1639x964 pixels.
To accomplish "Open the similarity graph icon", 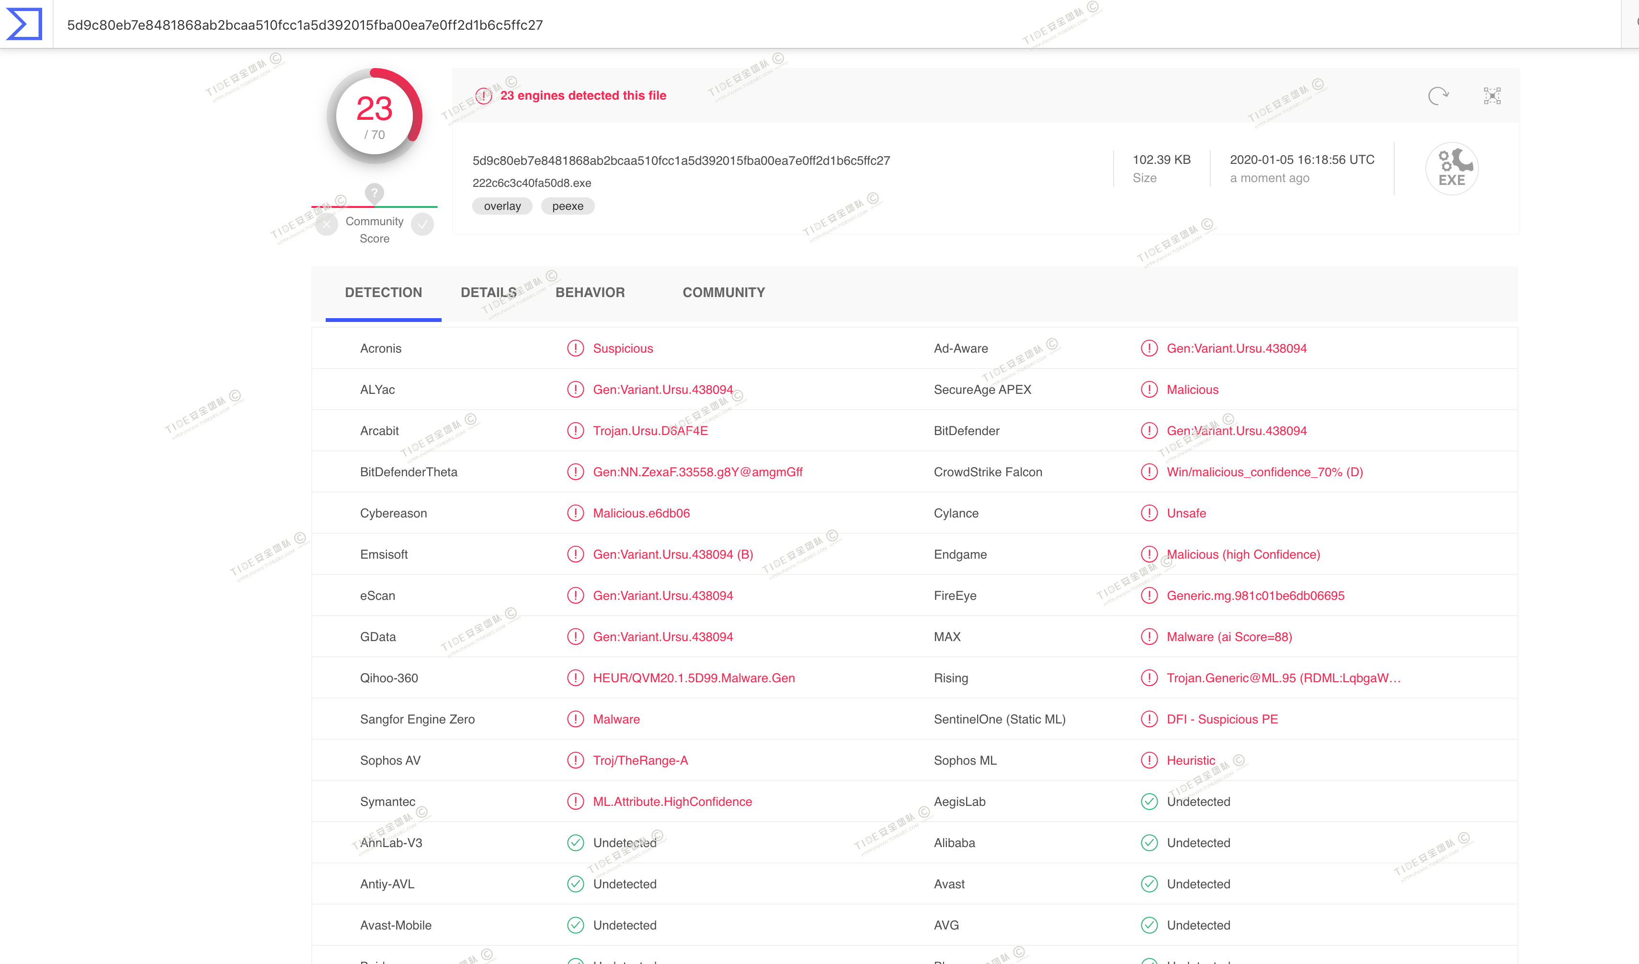I will click(1492, 96).
